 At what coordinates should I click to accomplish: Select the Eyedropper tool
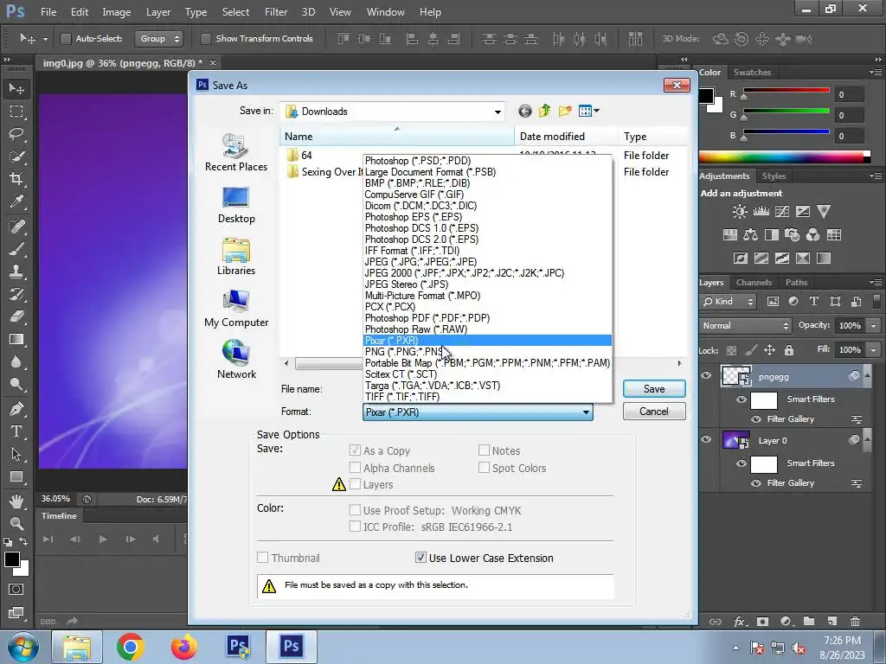point(16,201)
